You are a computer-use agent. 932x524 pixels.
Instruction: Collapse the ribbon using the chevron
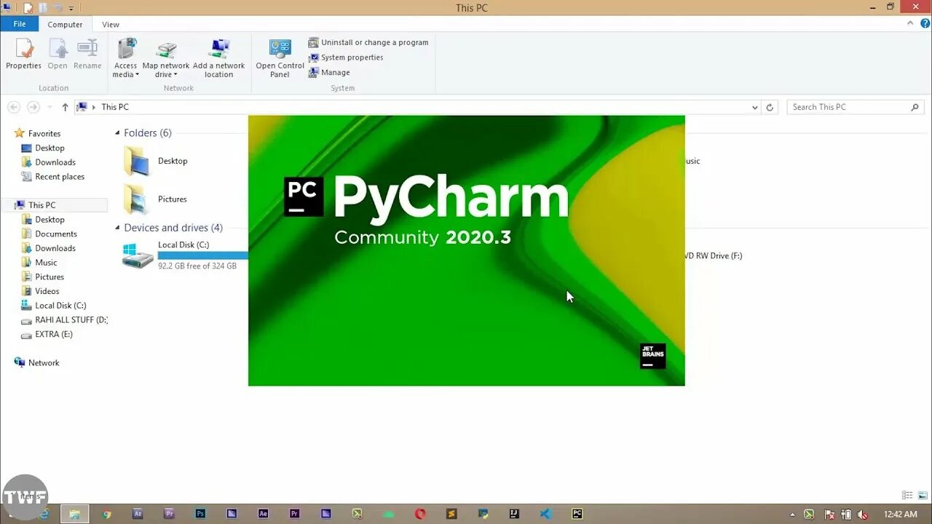pos(910,23)
